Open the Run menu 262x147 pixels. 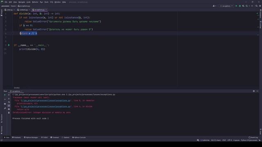pyautogui.click(x=41, y=2)
